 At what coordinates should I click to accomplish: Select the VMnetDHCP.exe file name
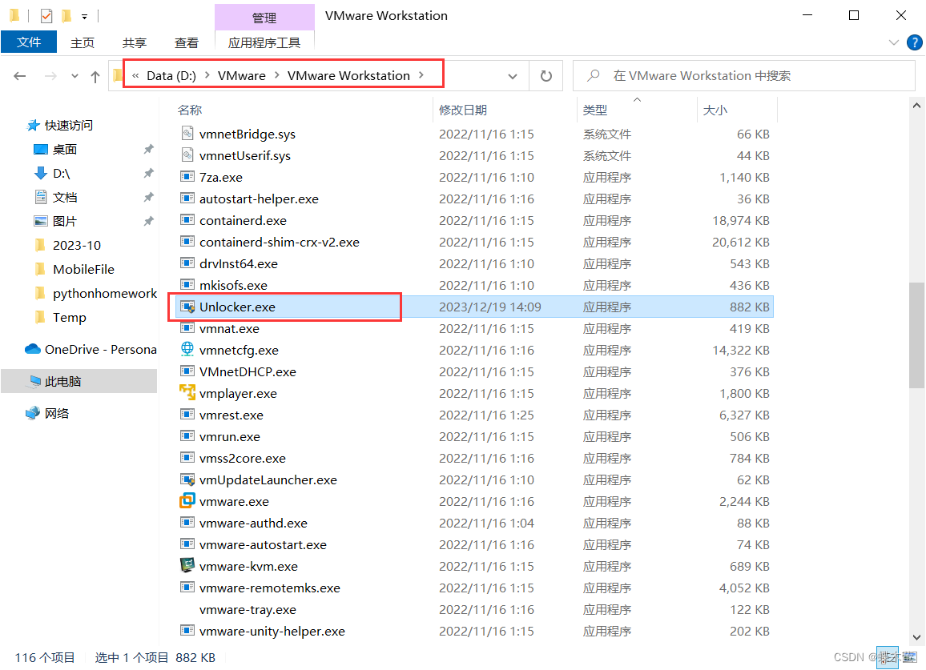[248, 372]
